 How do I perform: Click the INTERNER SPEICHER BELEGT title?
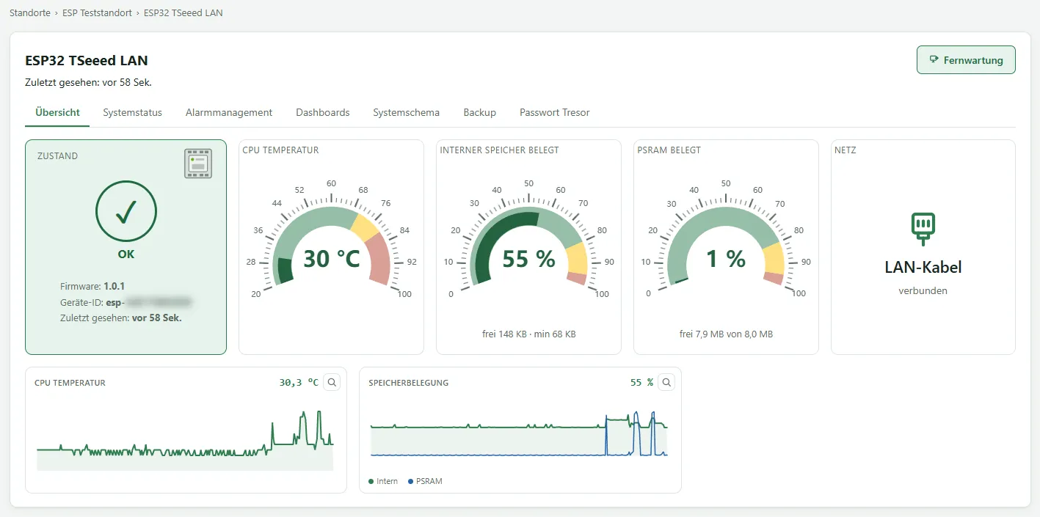pos(499,150)
